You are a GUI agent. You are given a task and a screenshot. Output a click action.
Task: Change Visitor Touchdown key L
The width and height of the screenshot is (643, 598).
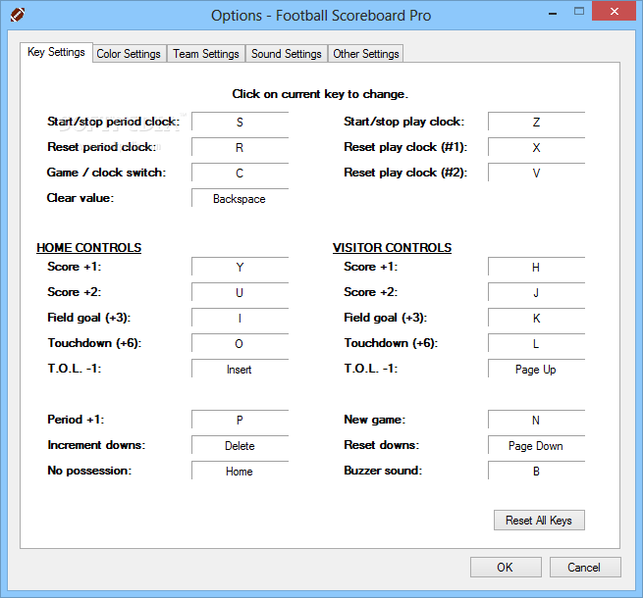[x=536, y=343]
